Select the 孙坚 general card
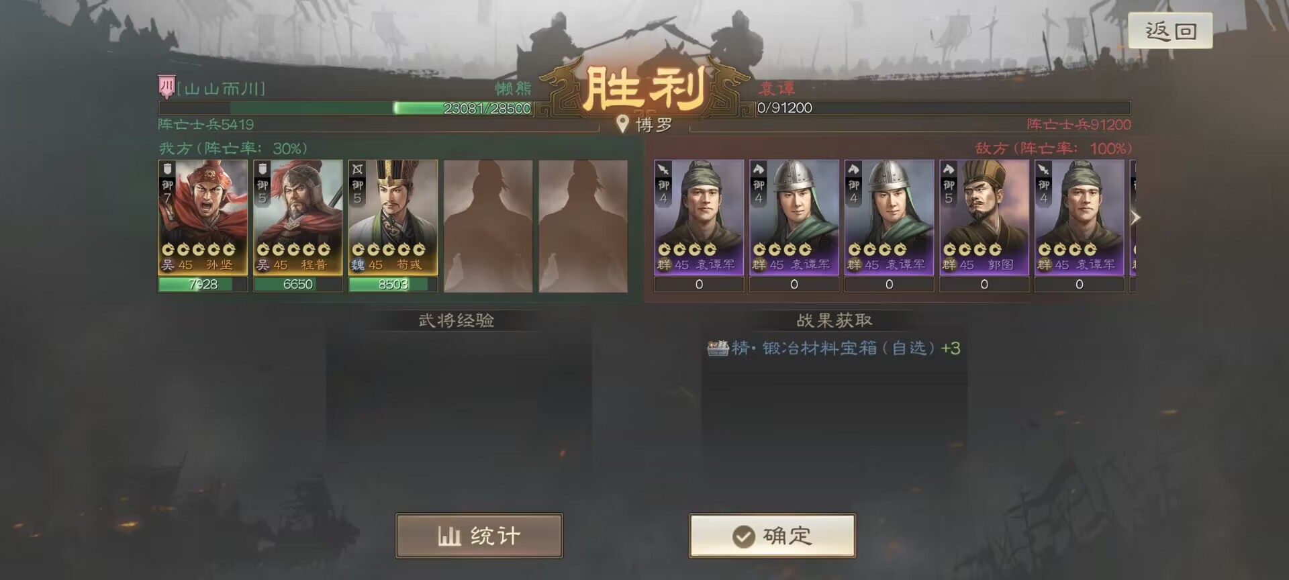 coord(203,226)
